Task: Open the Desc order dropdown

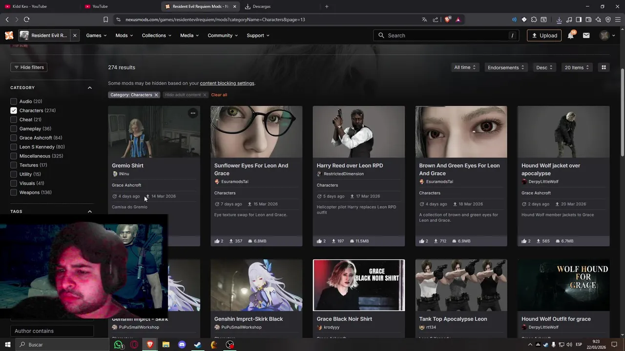Action: [x=544, y=67]
